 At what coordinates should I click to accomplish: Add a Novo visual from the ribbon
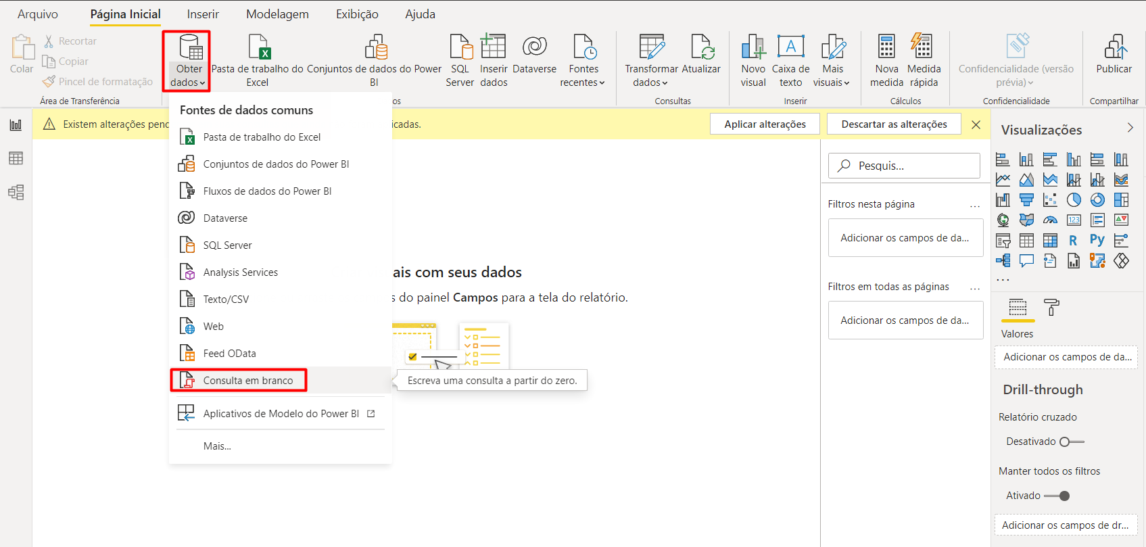click(x=753, y=62)
